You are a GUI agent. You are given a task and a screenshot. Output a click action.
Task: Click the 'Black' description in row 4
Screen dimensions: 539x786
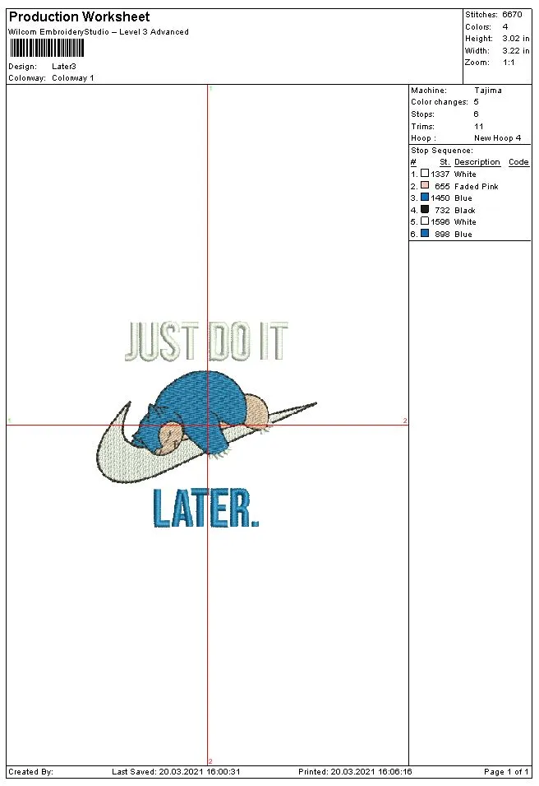(464, 211)
